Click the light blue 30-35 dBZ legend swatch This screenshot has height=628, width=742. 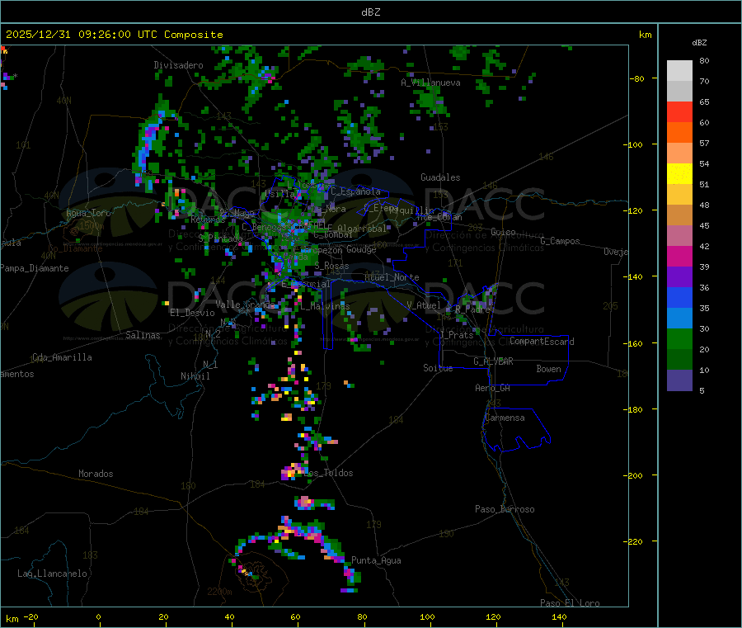pyautogui.click(x=679, y=319)
